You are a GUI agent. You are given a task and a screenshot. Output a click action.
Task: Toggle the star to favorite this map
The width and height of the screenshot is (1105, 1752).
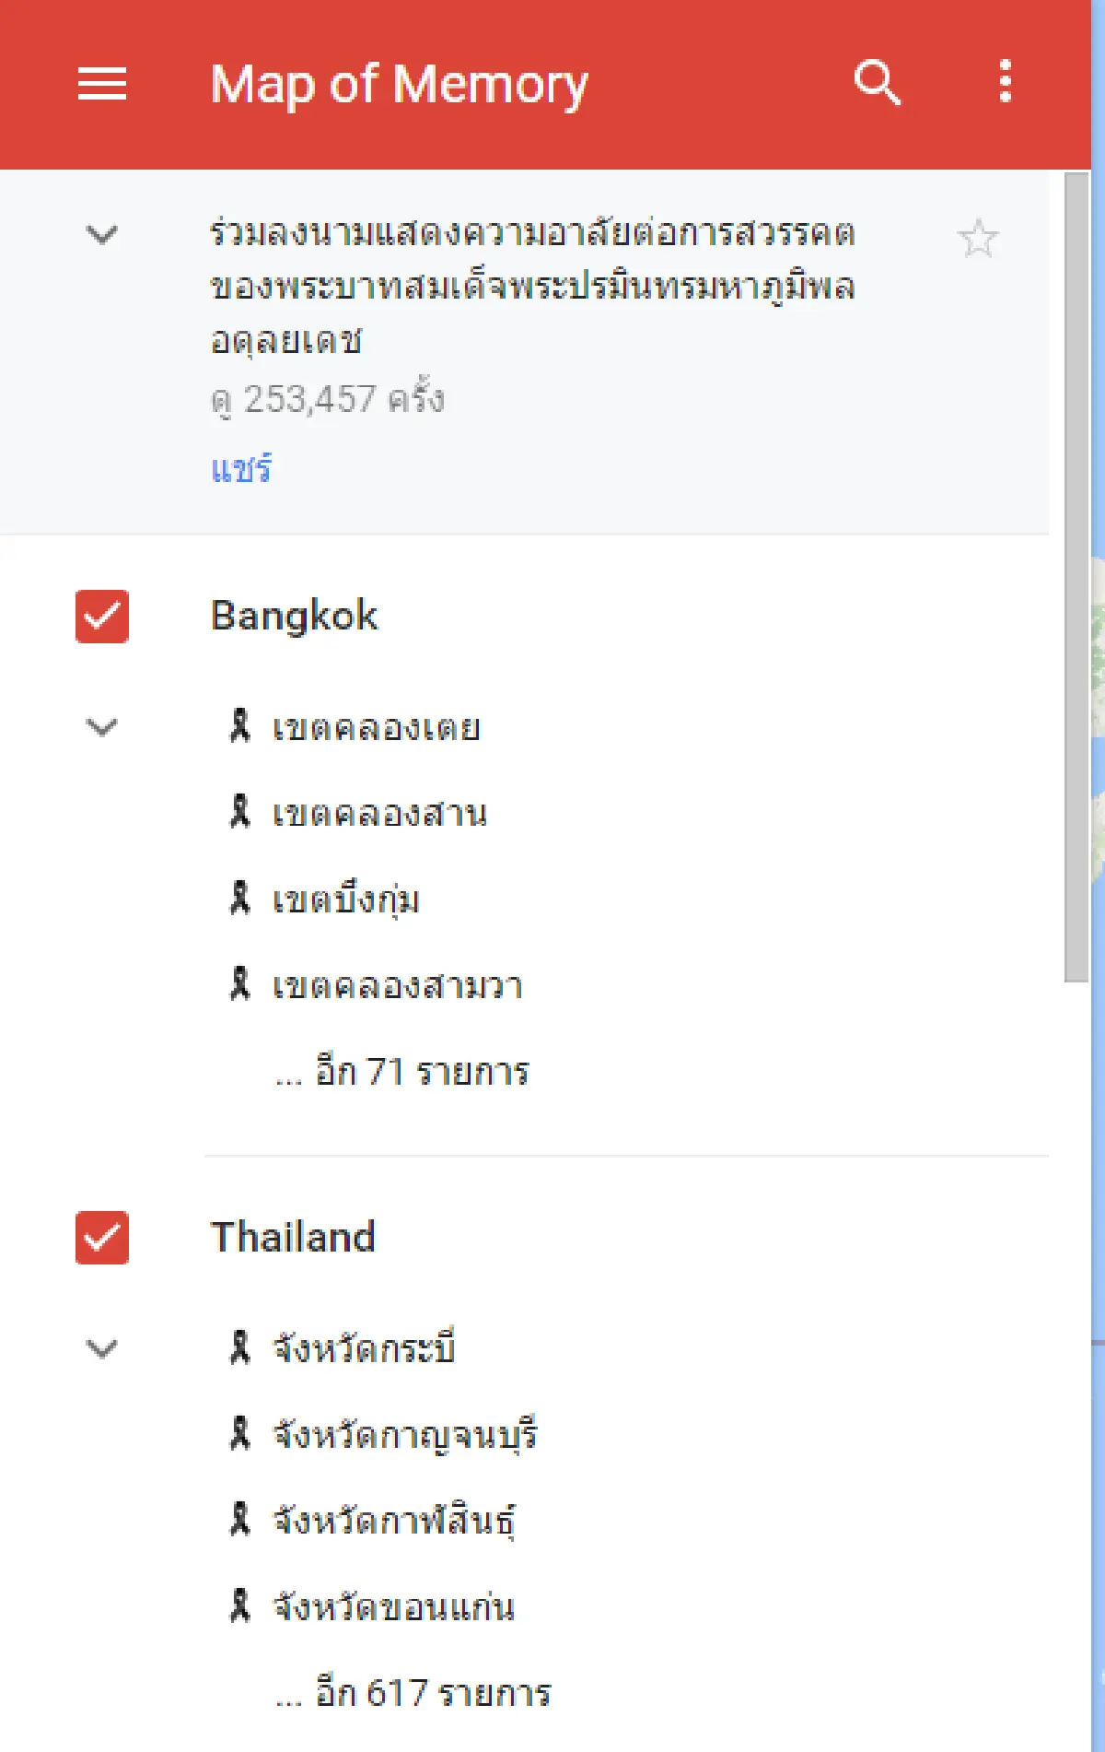(979, 238)
